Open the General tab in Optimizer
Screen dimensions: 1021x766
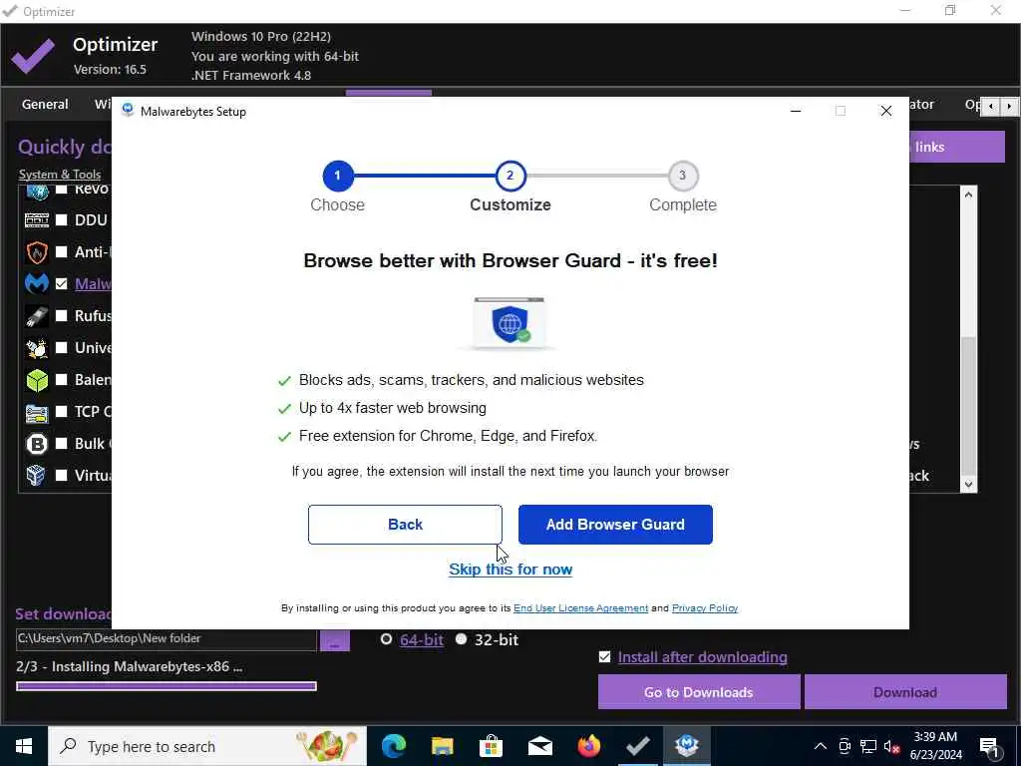(45, 104)
